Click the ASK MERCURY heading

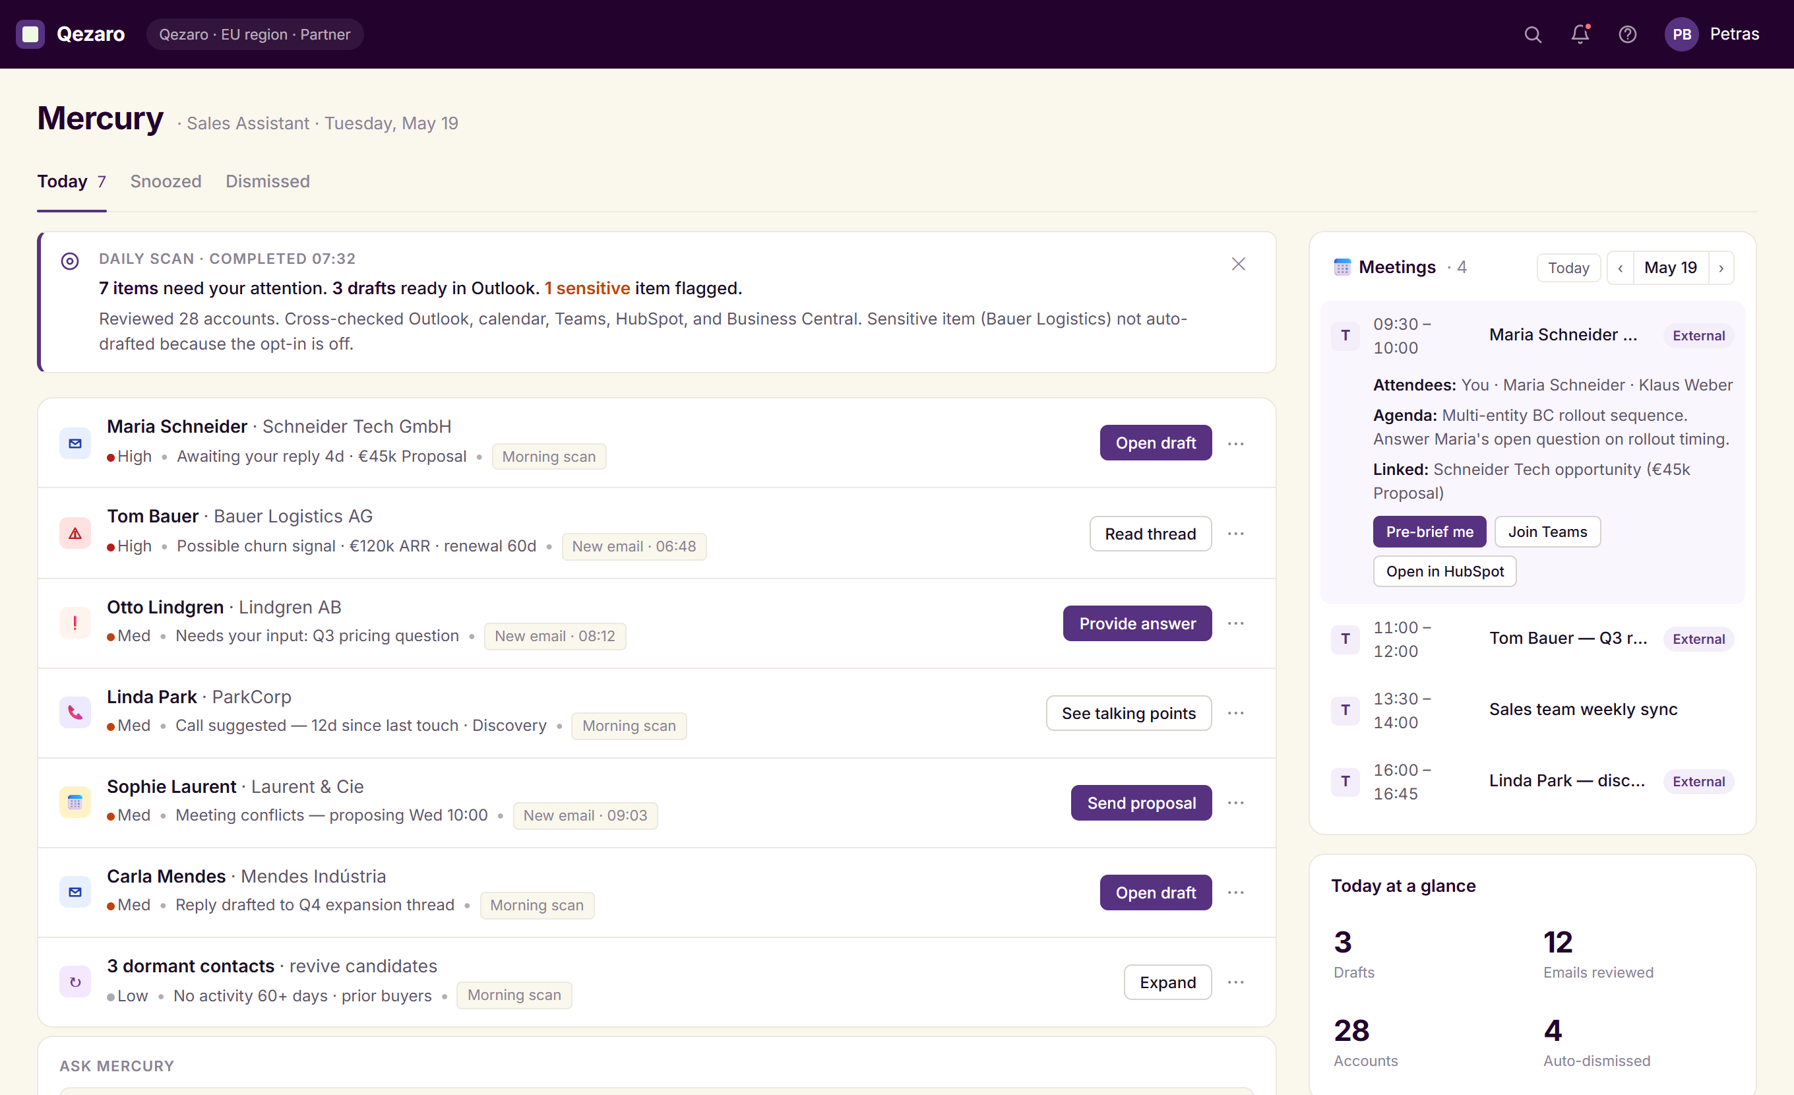coord(117,1066)
